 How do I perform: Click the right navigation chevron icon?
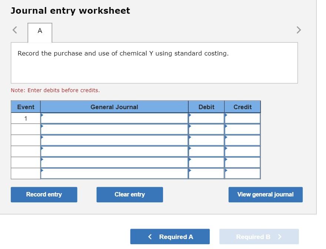[299, 30]
